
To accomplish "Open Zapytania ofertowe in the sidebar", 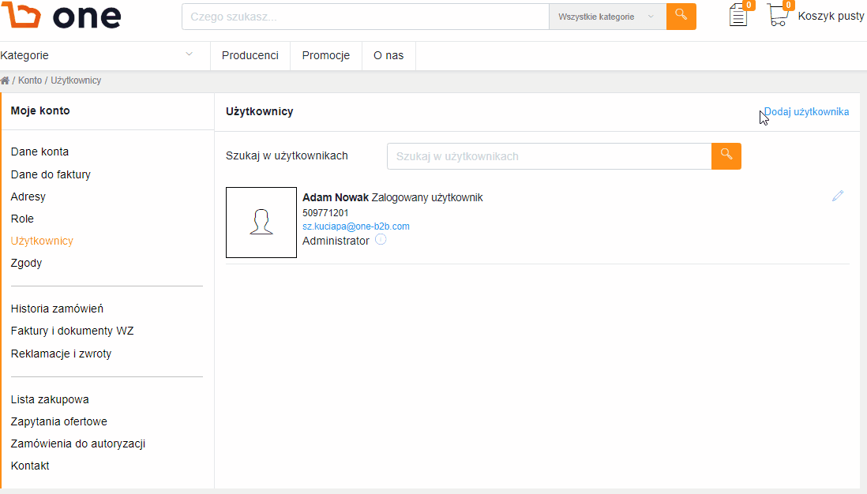I will [59, 421].
